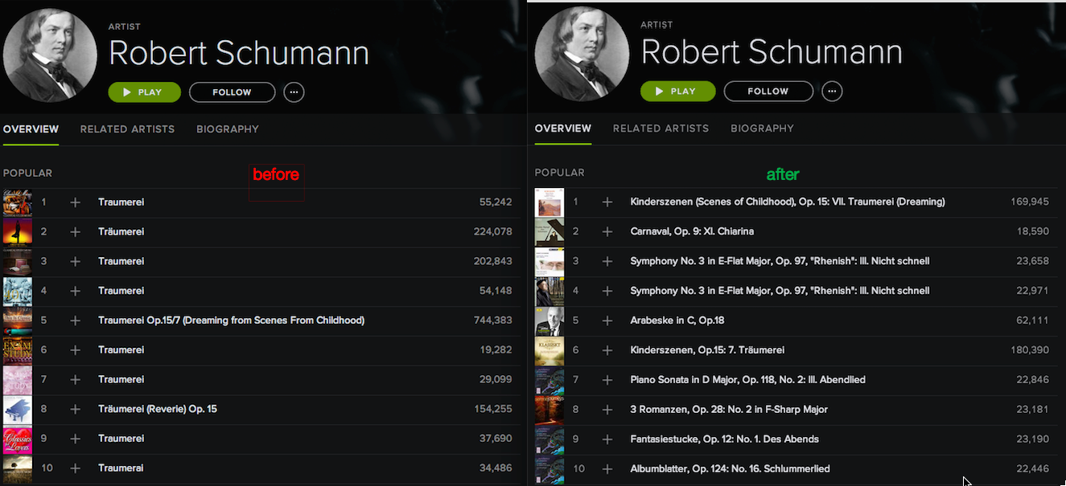Open more options ellipsis in the after panel
The height and width of the screenshot is (486, 1066).
[x=832, y=92]
